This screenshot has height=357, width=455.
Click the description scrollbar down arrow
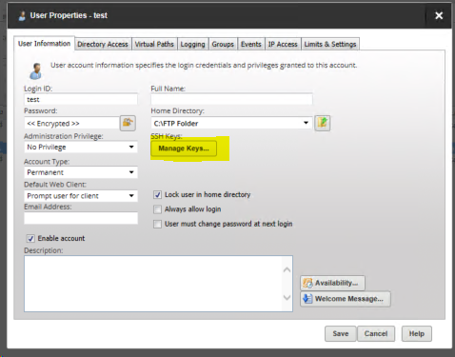pos(287,297)
